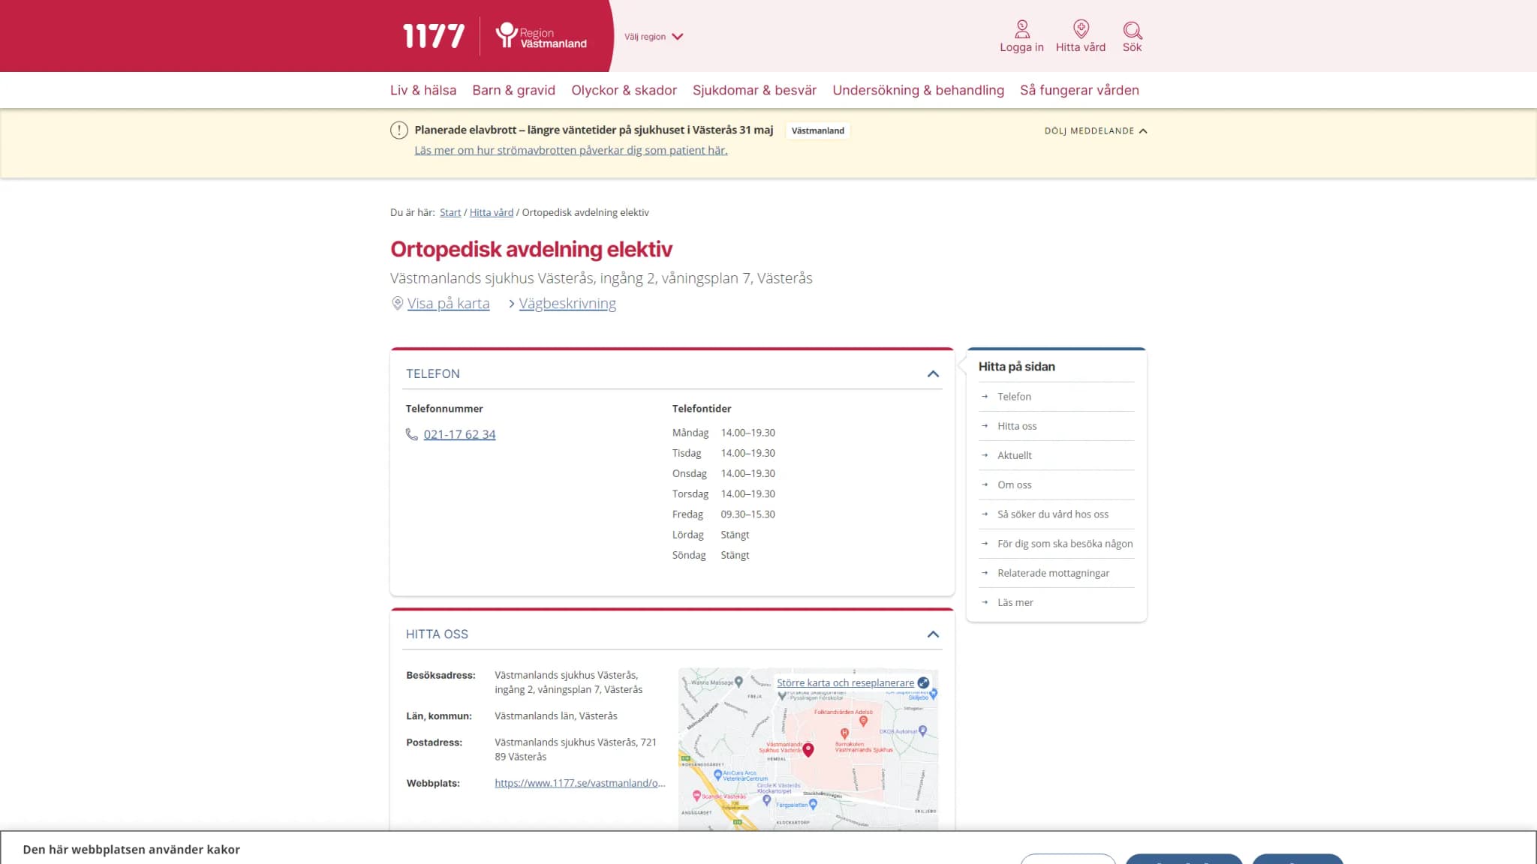
Task: Jump to Så söker du vård hos oss
Action: pos(1053,514)
